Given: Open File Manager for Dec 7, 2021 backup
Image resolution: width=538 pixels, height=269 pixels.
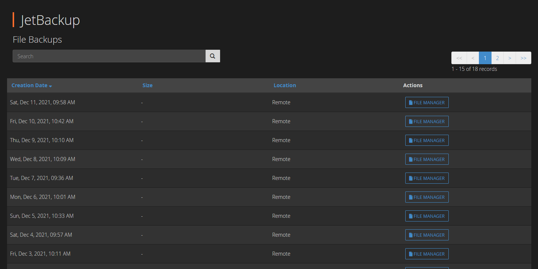Looking at the screenshot, I should [427, 178].
